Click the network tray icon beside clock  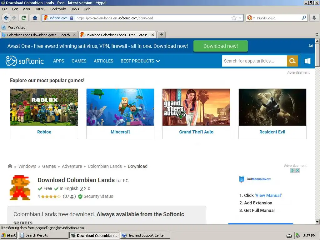click(x=297, y=236)
